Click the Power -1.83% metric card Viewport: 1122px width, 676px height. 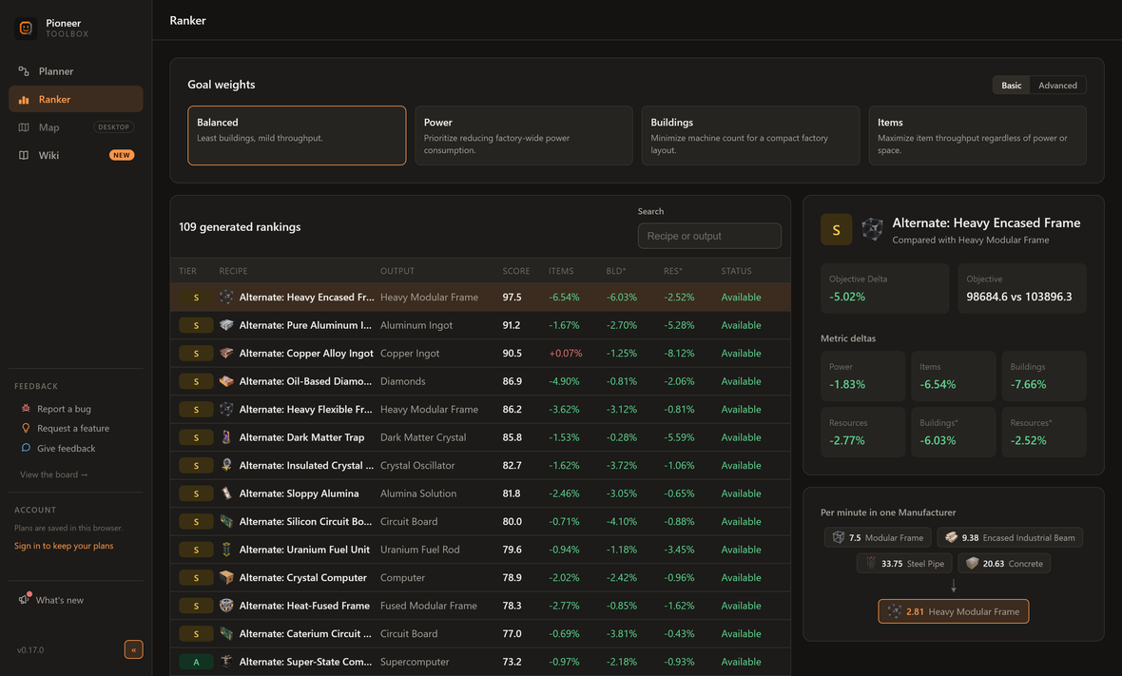862,376
